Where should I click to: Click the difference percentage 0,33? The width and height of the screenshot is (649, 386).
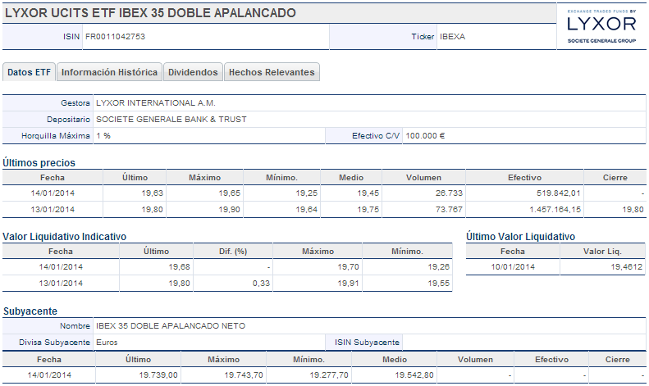(261, 284)
